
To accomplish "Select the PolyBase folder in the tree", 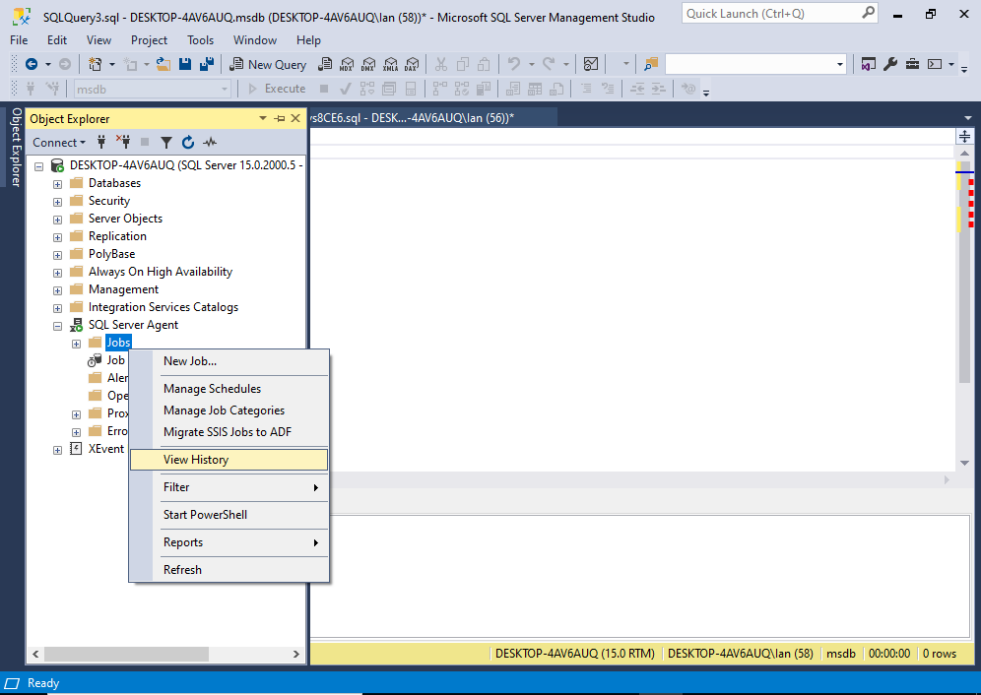I will [112, 254].
